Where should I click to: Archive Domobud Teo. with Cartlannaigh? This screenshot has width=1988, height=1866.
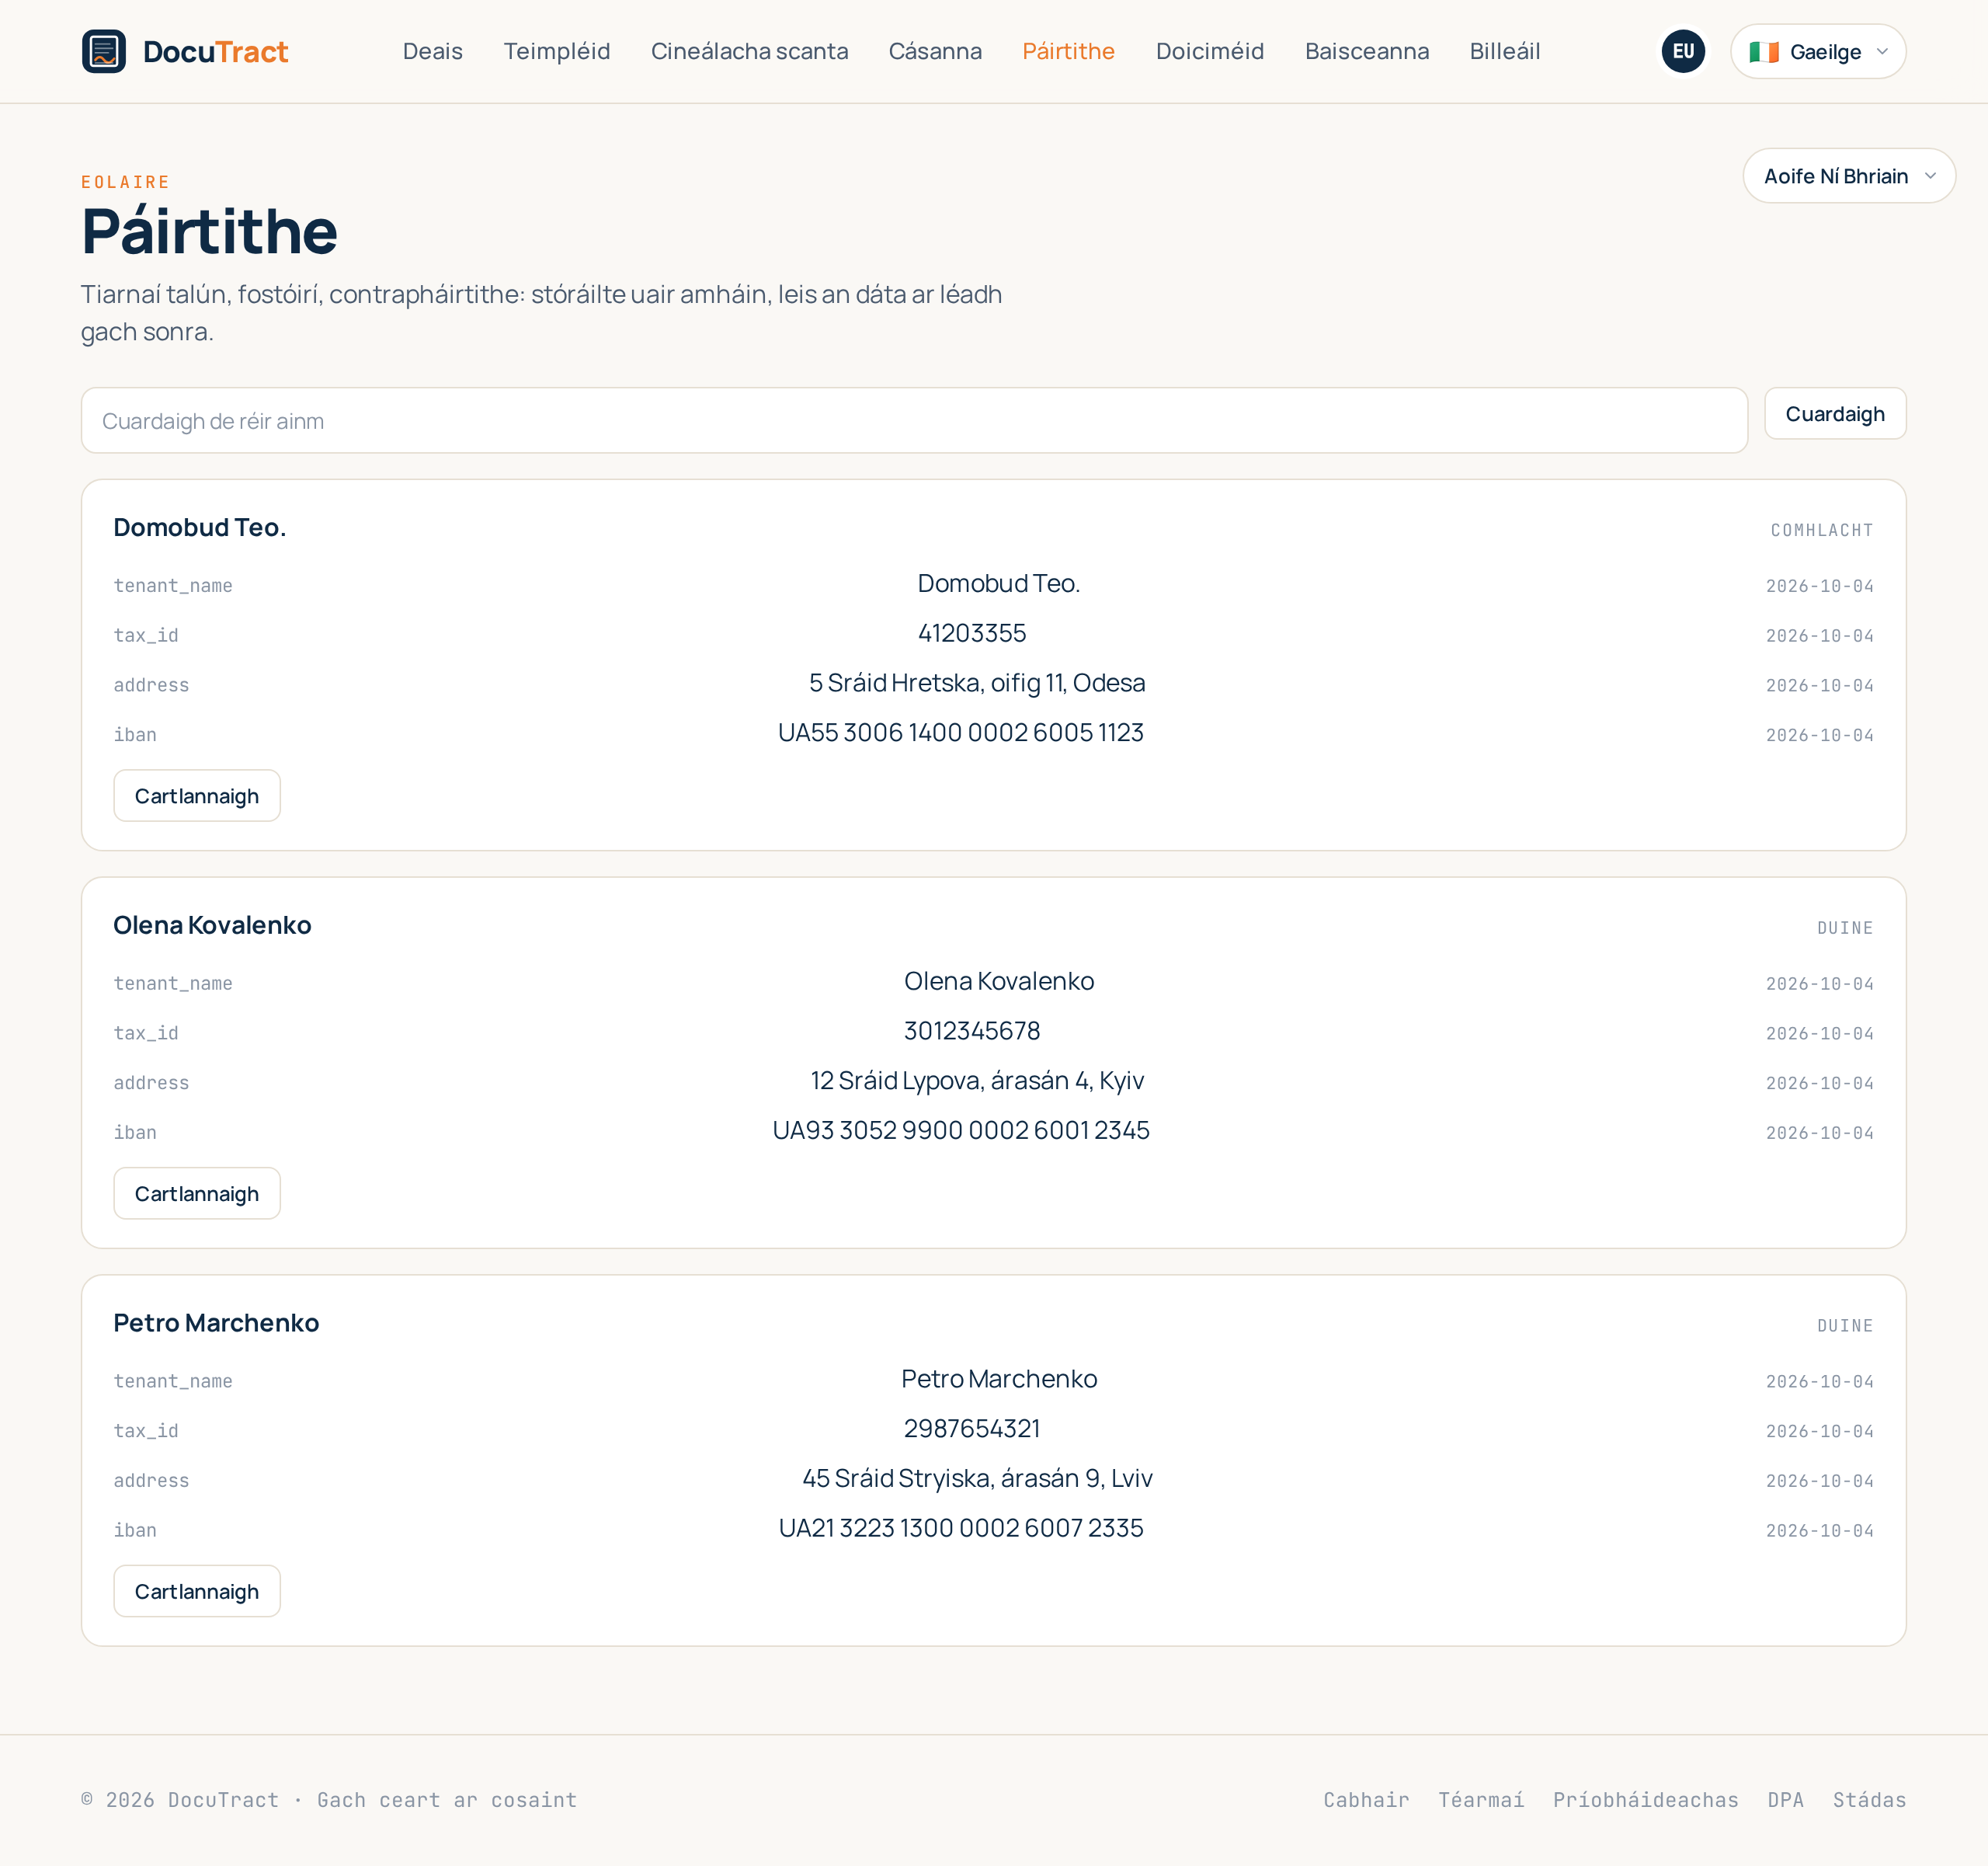(197, 795)
